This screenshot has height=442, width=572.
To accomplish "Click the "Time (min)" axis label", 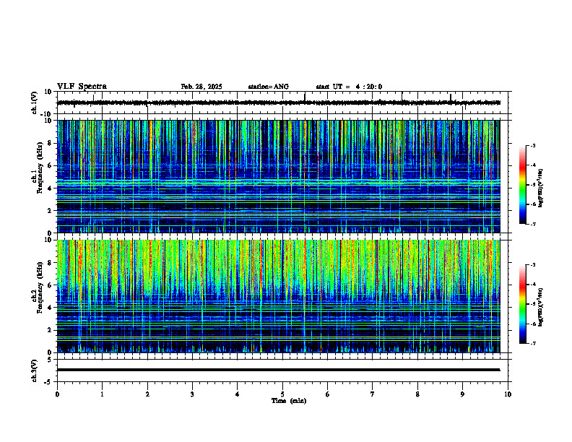I will [x=289, y=401].
